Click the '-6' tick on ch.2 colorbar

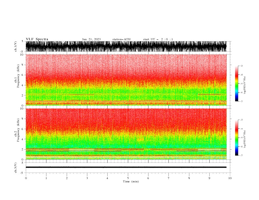pyautogui.click(x=241, y=146)
